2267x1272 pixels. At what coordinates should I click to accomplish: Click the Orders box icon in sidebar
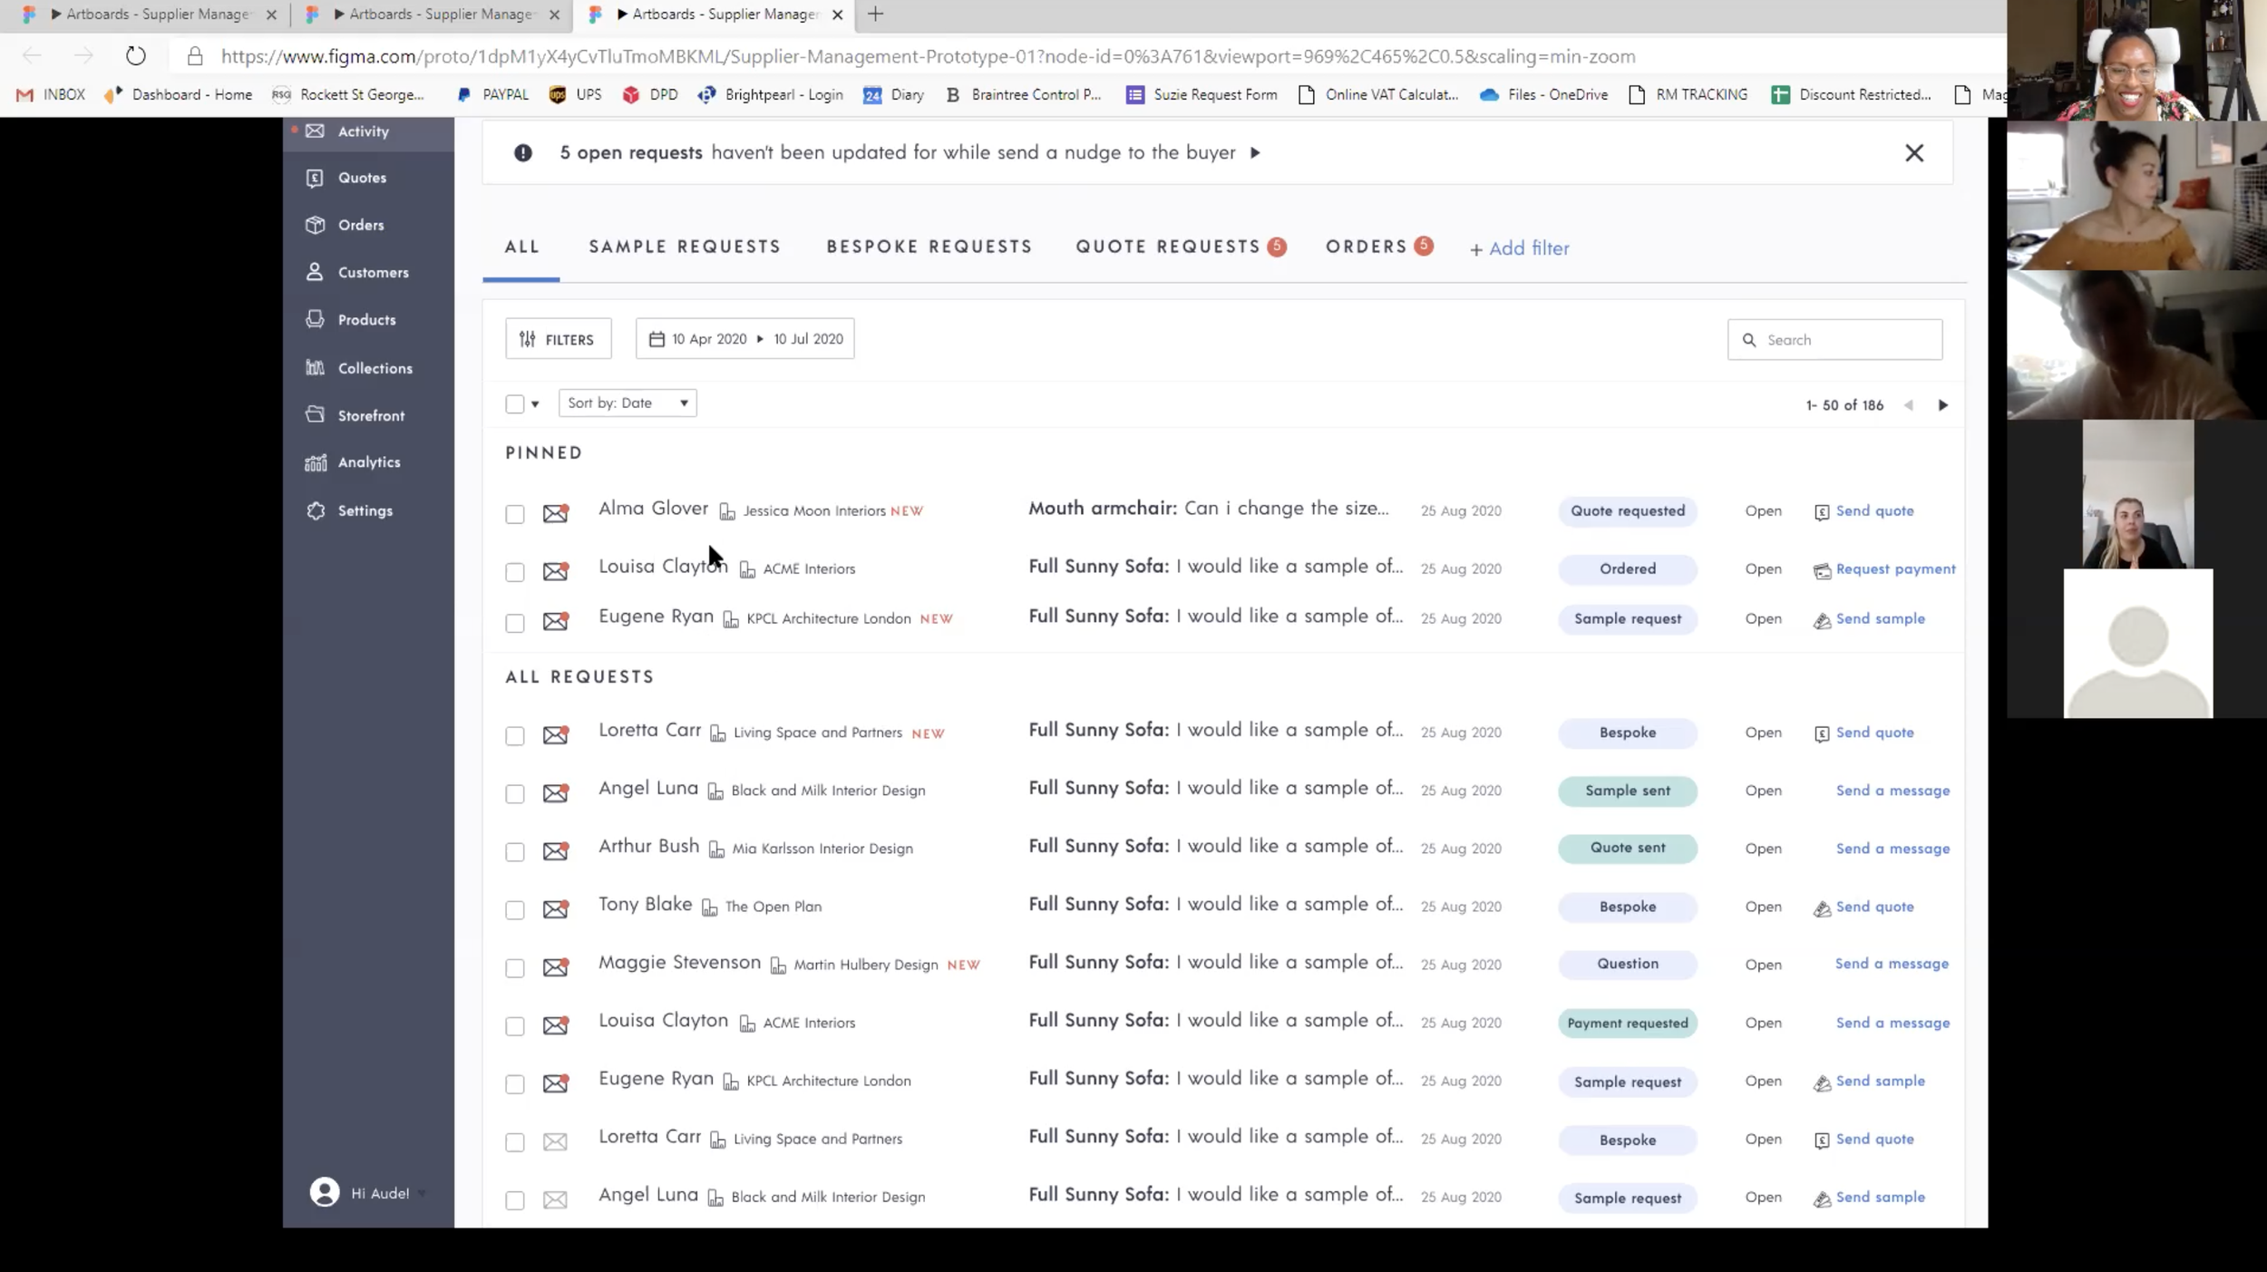[315, 225]
